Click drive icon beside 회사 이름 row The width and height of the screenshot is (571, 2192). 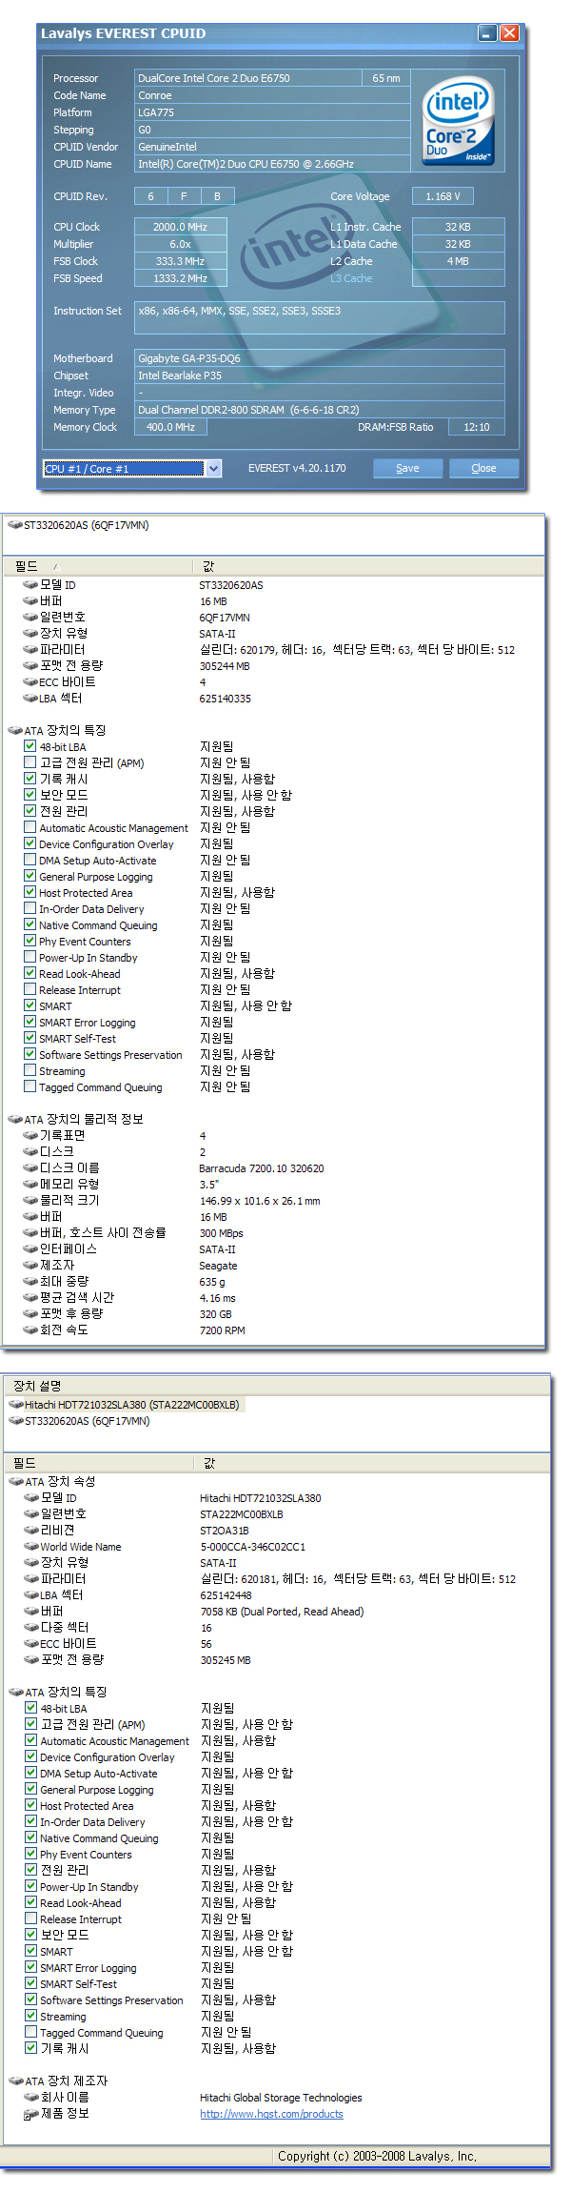pyautogui.click(x=31, y=2098)
